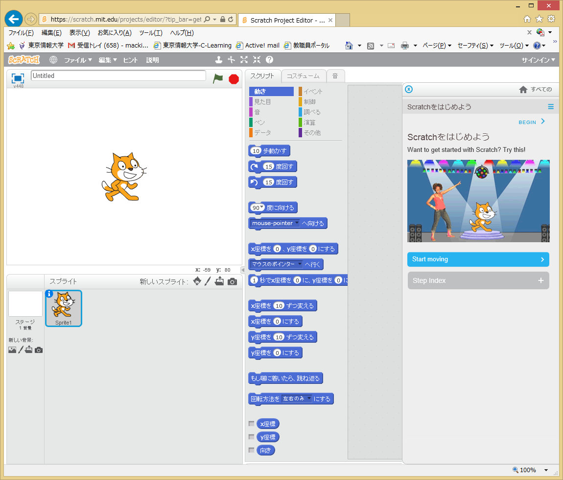The image size is (563, 480).
Task: Open Sprite1 info button
Action: (x=49, y=294)
